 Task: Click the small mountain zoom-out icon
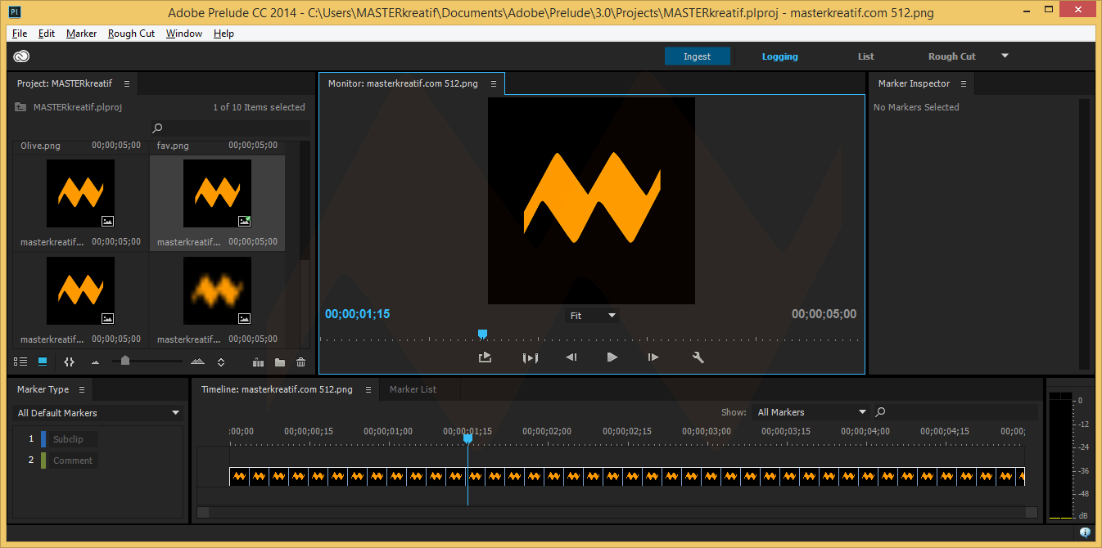pyautogui.click(x=95, y=362)
